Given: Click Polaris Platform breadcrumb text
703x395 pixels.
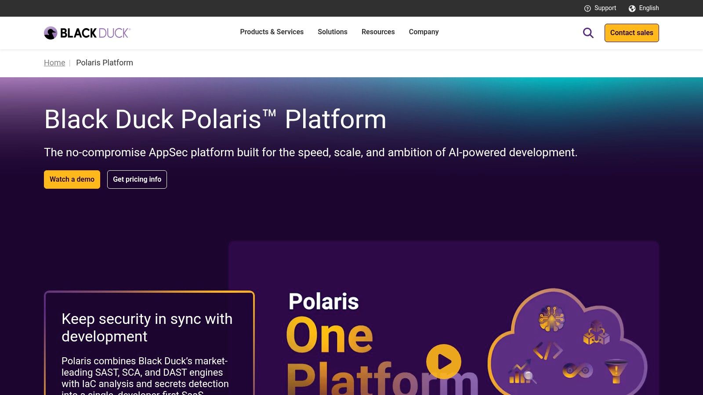Looking at the screenshot, I should pos(105,63).
